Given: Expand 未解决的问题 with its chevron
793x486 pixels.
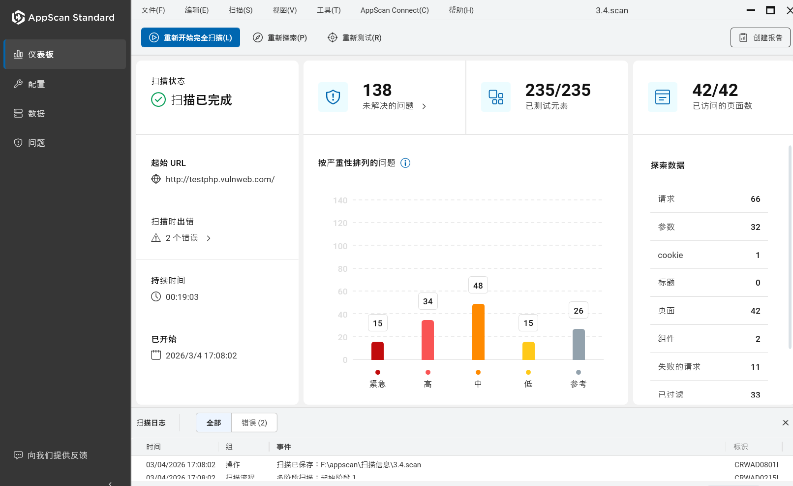Looking at the screenshot, I should tap(424, 106).
